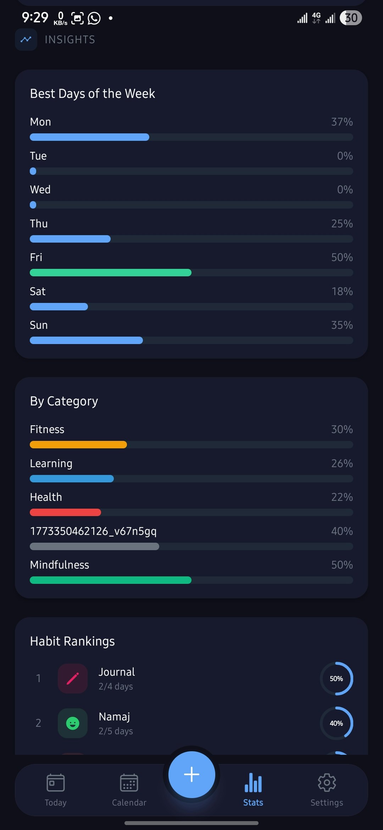
Task: Tap the Monday 37% progress bar
Action: 89,137
